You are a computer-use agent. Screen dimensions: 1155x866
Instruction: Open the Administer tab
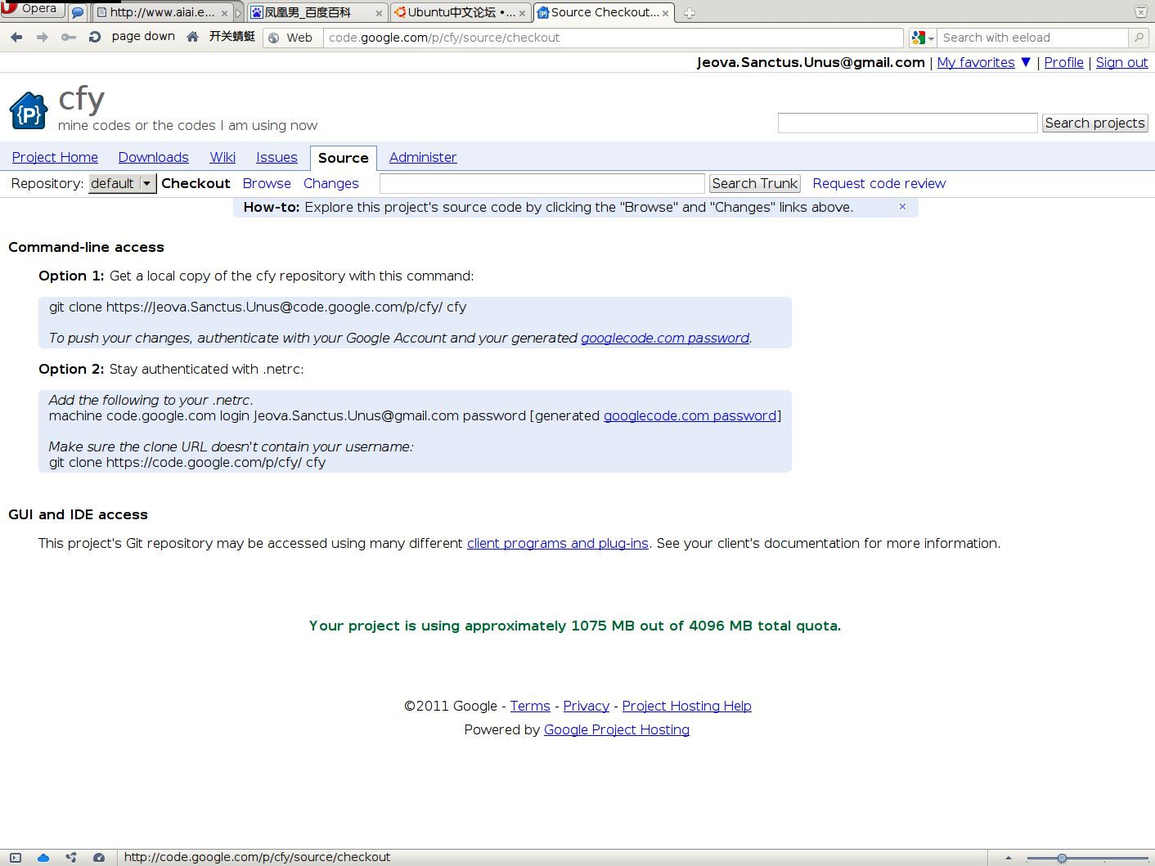(x=423, y=158)
